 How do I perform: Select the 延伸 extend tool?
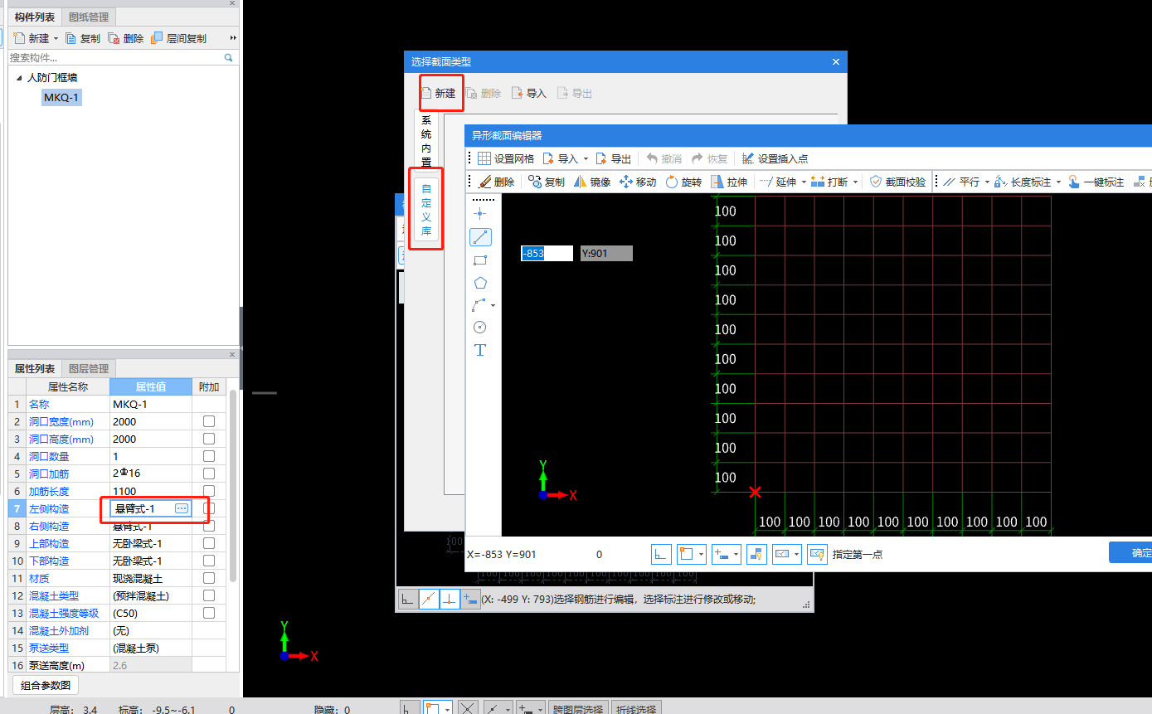(x=777, y=182)
